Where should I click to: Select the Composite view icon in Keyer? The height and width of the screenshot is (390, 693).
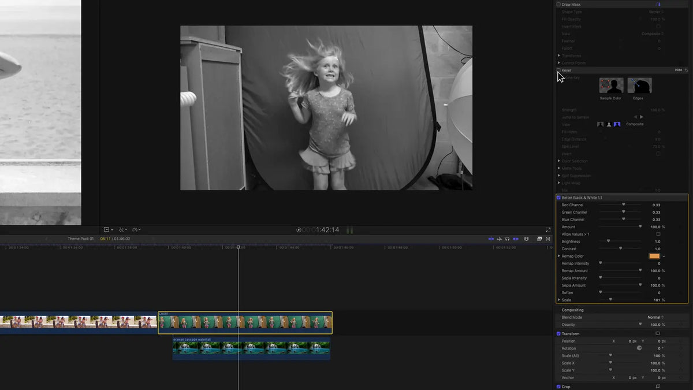point(617,124)
